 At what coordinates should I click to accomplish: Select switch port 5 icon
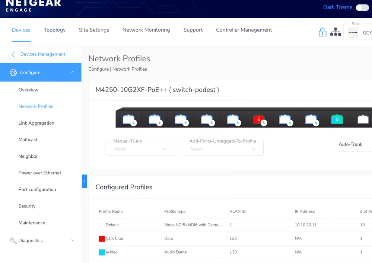233,119
